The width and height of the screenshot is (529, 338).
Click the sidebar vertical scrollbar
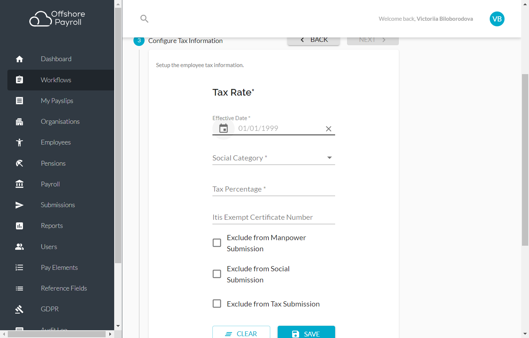click(x=118, y=135)
